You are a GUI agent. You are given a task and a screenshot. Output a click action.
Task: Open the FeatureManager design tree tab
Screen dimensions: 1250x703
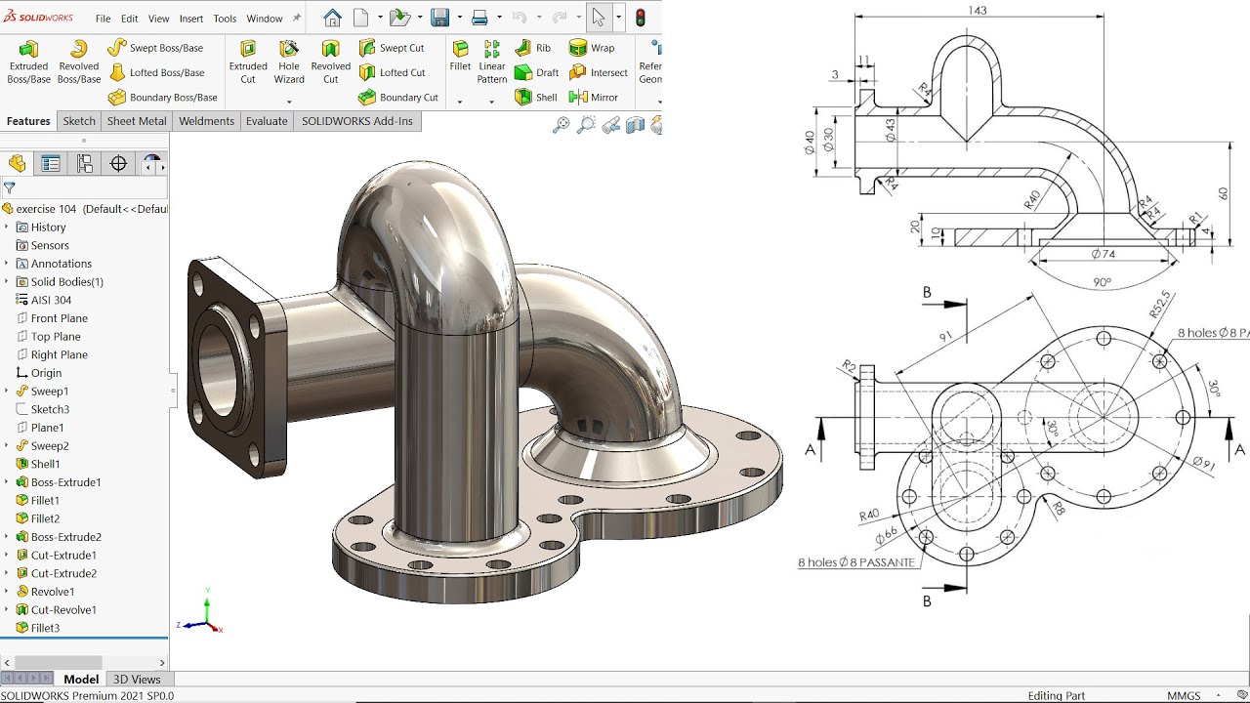17,164
